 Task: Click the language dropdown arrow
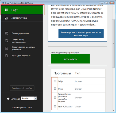tap(35, 98)
